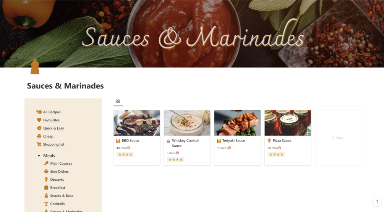Screen dimensions: 384x212
Task: Select the gallery view tab icon
Action: (118, 101)
